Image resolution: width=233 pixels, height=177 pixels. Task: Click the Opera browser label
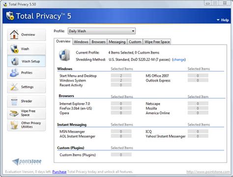(64, 113)
